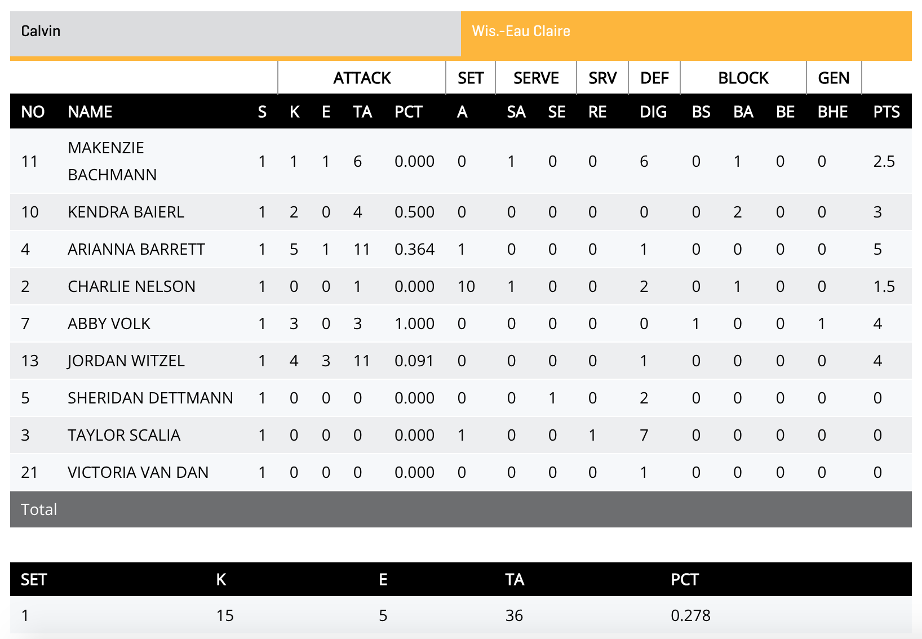The height and width of the screenshot is (639, 922).
Task: Sort by the K column header
Action: pos(294,112)
